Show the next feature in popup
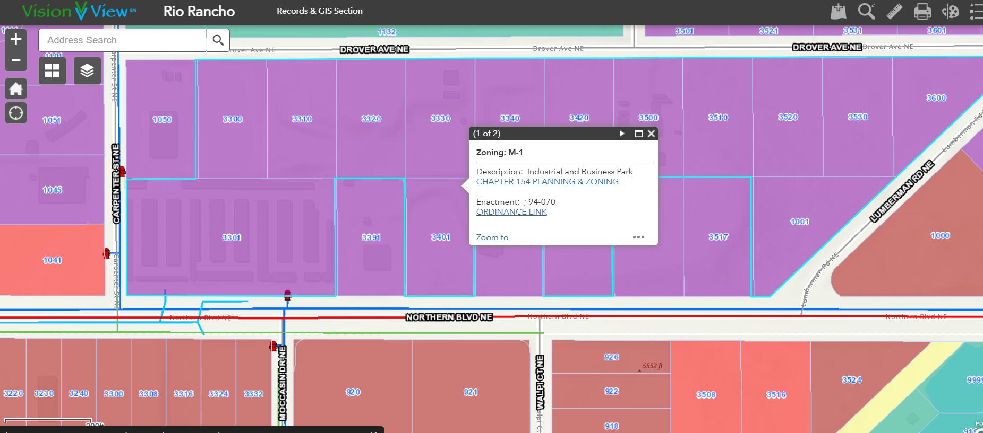The image size is (983, 433). click(622, 134)
